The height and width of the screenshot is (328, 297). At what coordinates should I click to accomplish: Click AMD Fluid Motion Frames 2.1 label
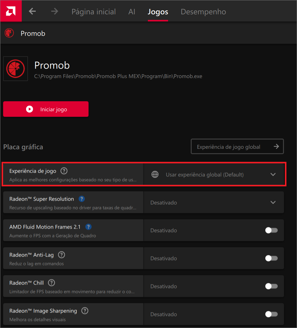45,227
